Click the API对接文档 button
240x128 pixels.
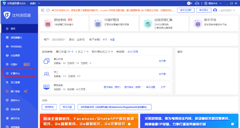pos(114,107)
